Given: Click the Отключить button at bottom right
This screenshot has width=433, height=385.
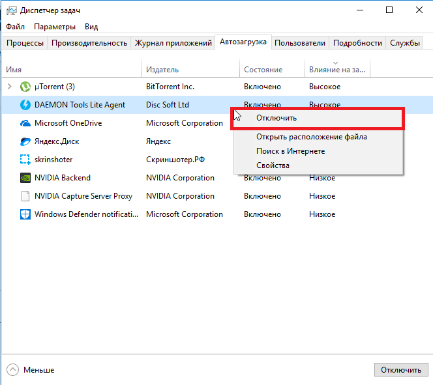Looking at the screenshot, I should tap(401, 370).
